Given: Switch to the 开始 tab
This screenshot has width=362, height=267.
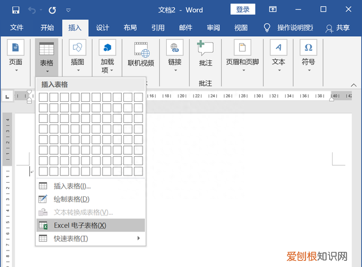Looking at the screenshot, I should click(x=47, y=28).
